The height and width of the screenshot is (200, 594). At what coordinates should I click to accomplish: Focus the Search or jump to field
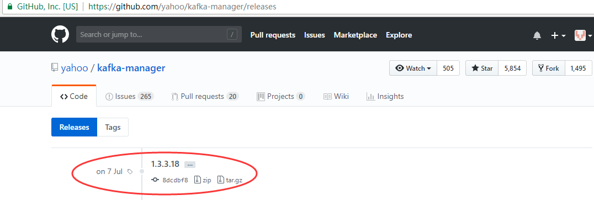159,35
